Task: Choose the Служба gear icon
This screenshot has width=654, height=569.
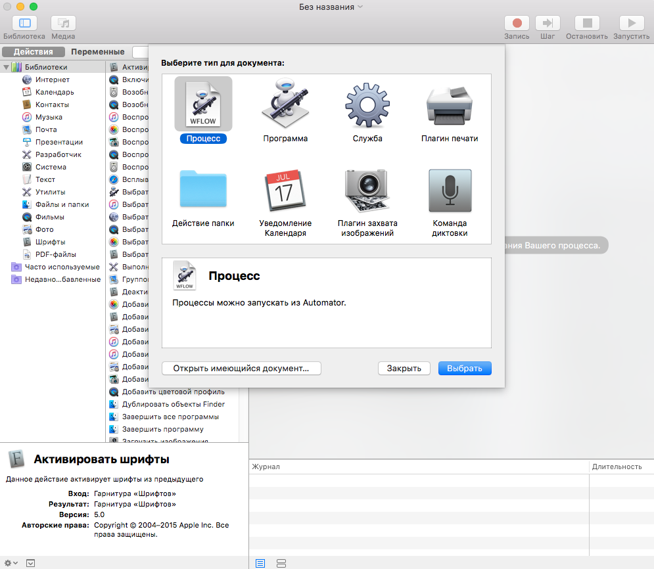Action: coord(367,104)
